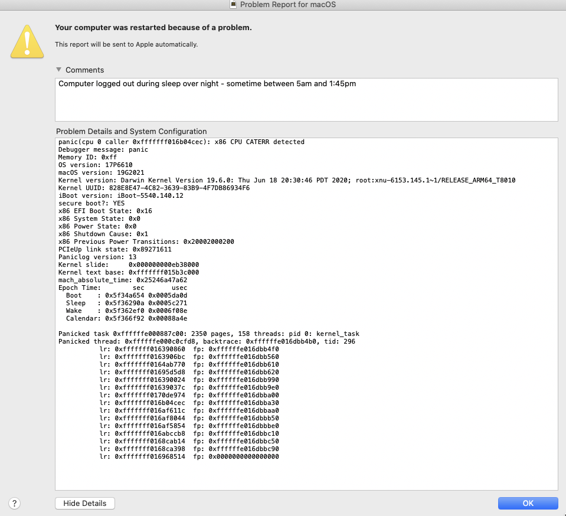Click the 'Memory ID: 0xff' line
The image size is (566, 516).
(88, 157)
